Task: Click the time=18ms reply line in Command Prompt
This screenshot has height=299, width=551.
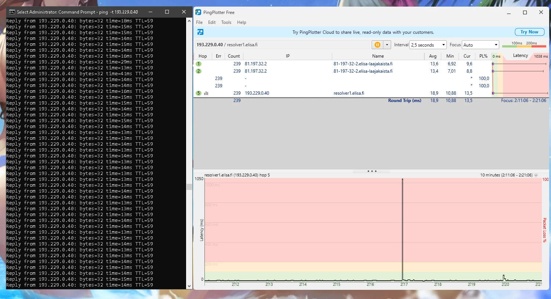Action: 80,21
